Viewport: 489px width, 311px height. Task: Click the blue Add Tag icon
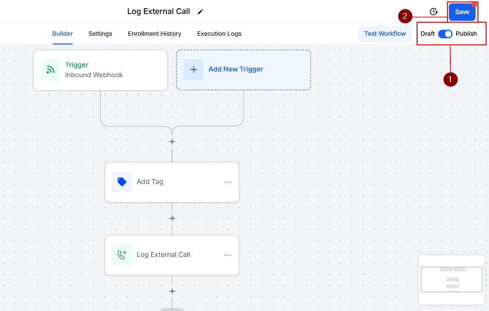tap(122, 182)
